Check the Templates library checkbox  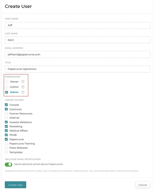pos(6,152)
